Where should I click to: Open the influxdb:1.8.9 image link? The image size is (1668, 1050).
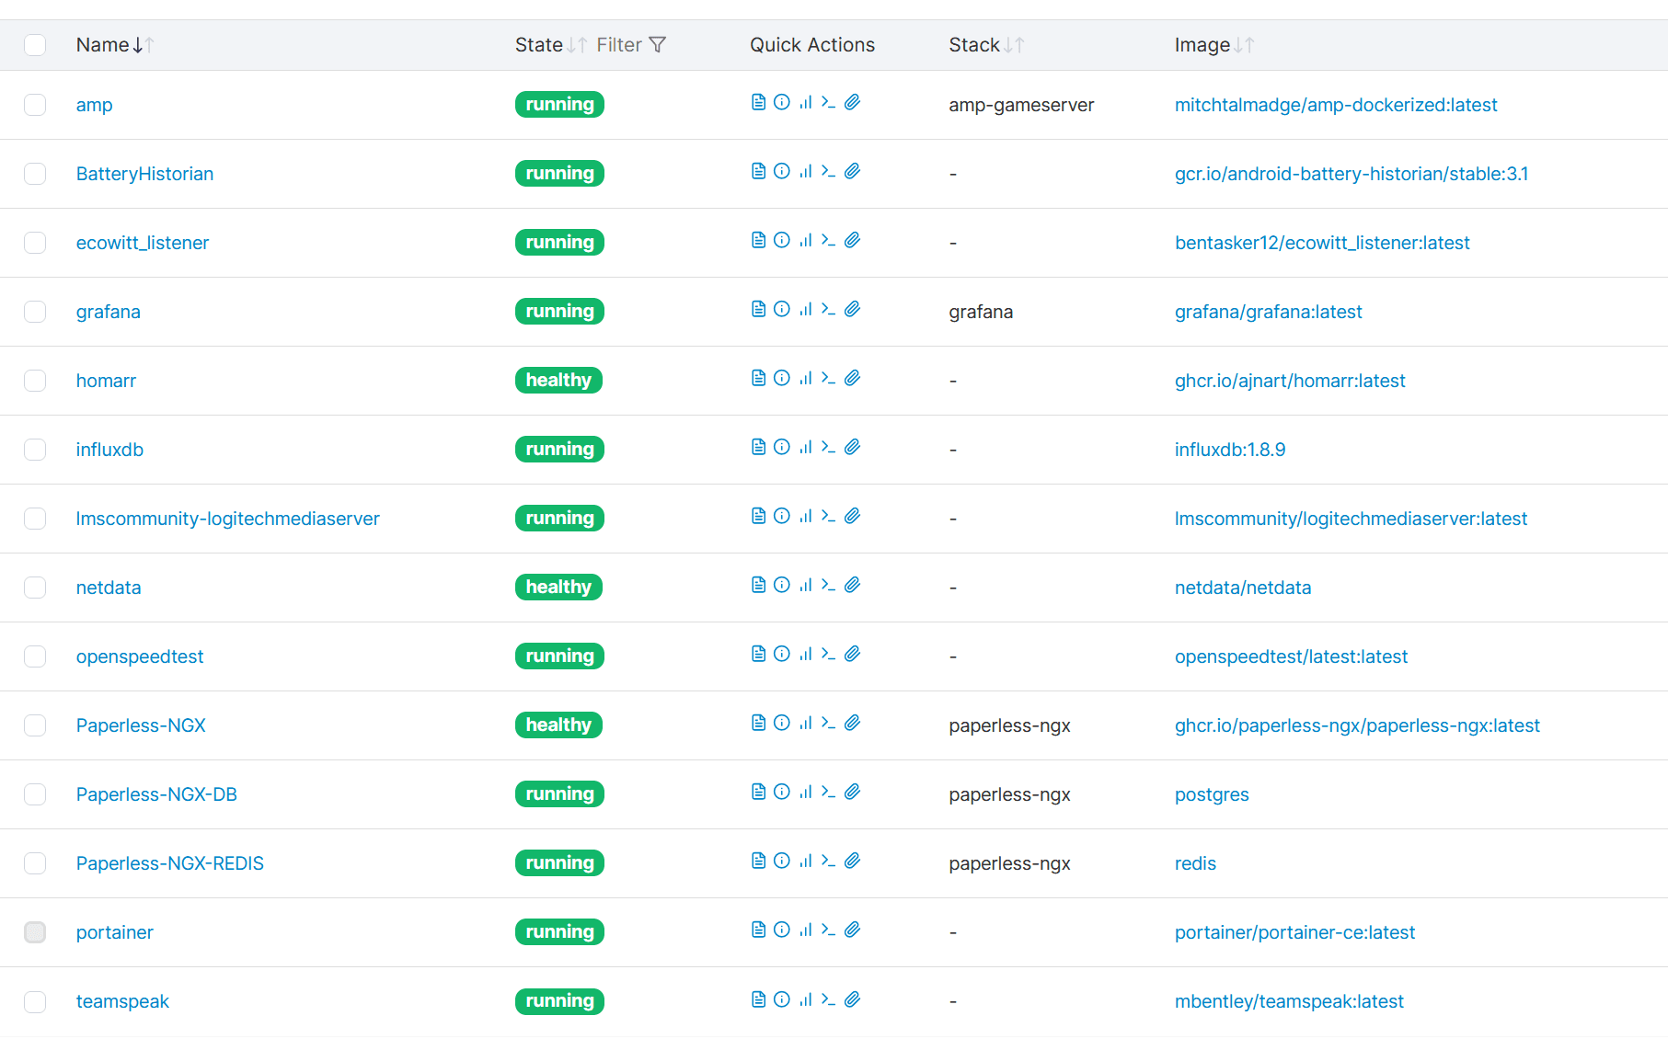pyautogui.click(x=1230, y=450)
